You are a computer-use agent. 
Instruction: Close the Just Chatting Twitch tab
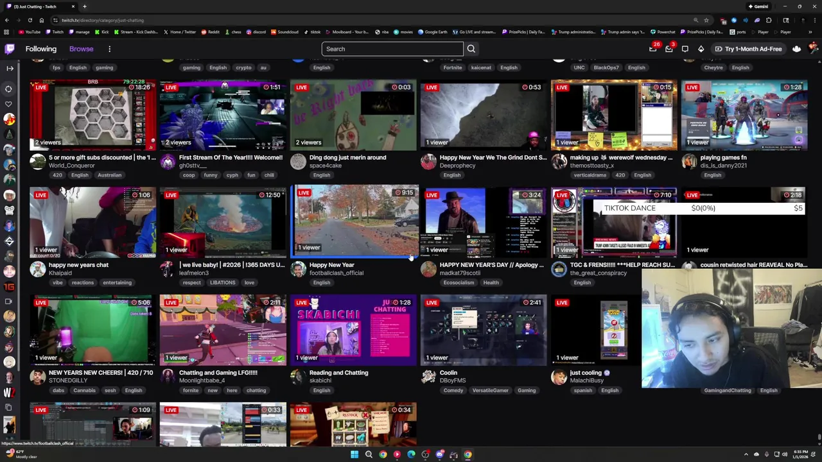pyautogui.click(x=73, y=6)
